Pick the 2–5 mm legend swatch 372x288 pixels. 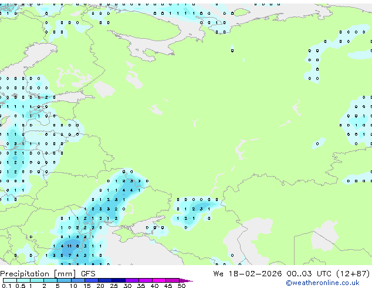[x=50, y=280]
